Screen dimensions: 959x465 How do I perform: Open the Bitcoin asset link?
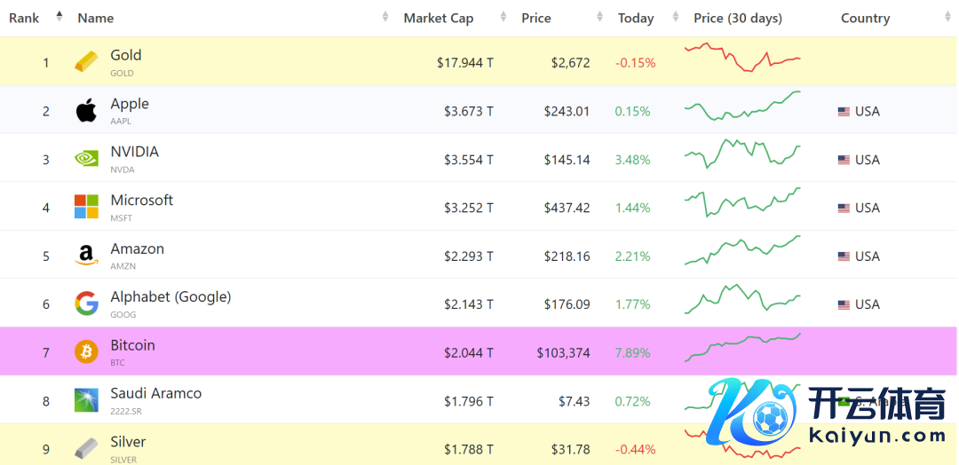point(132,345)
